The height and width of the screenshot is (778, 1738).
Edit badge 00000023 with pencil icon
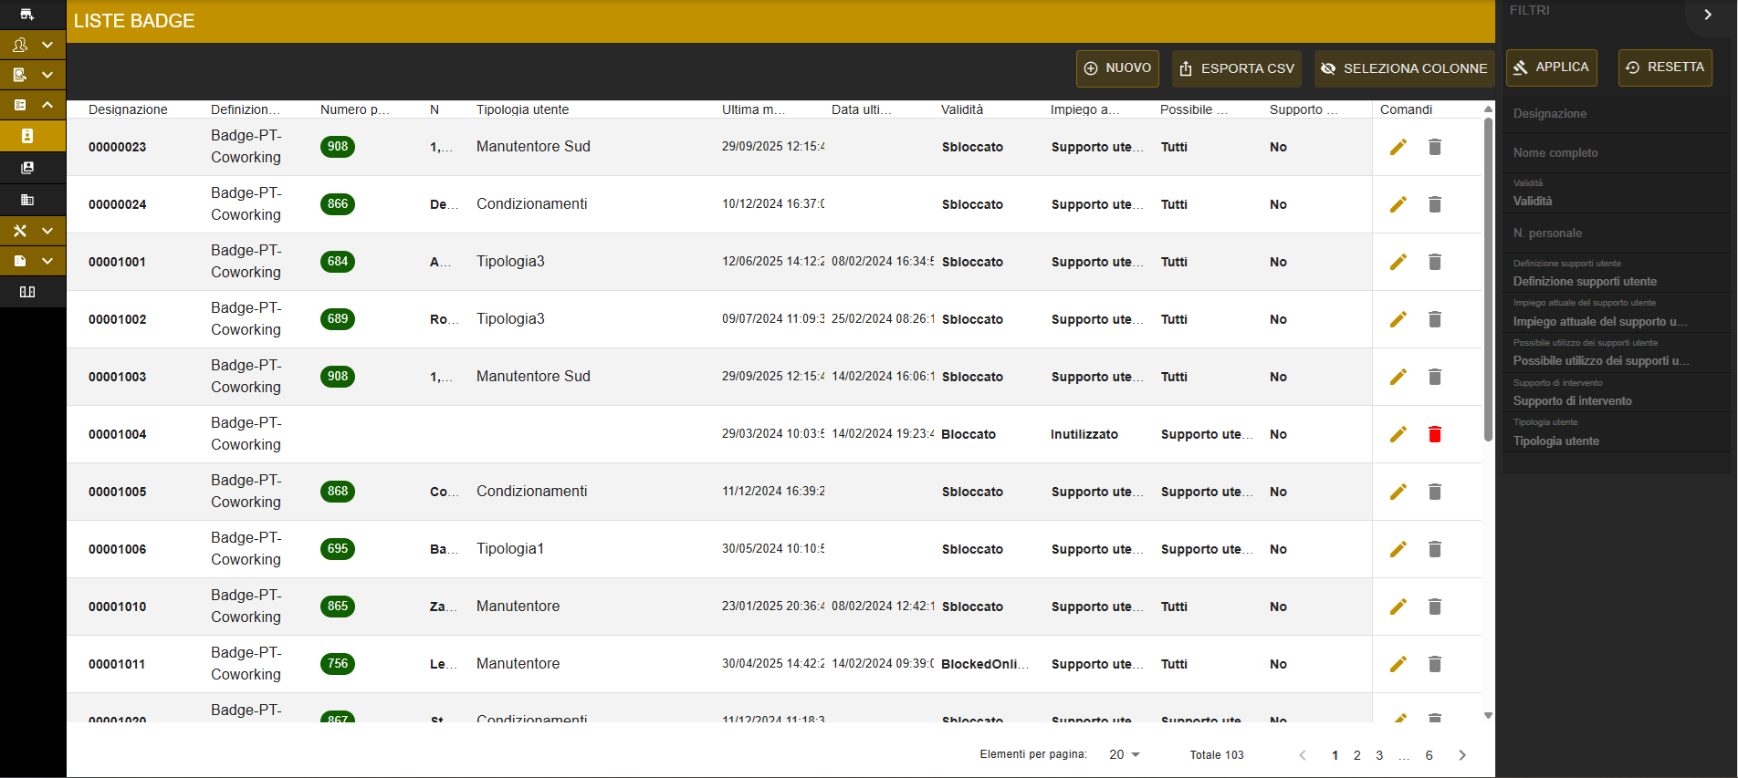point(1398,147)
